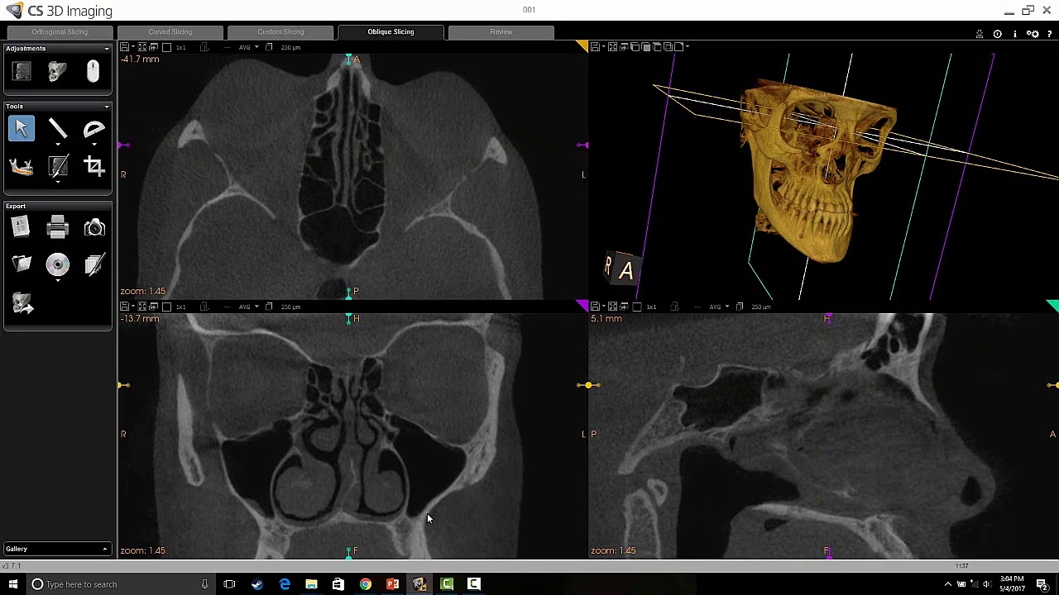Image resolution: width=1059 pixels, height=595 pixels.
Task: Open the folder export icon
Action: (x=22, y=264)
